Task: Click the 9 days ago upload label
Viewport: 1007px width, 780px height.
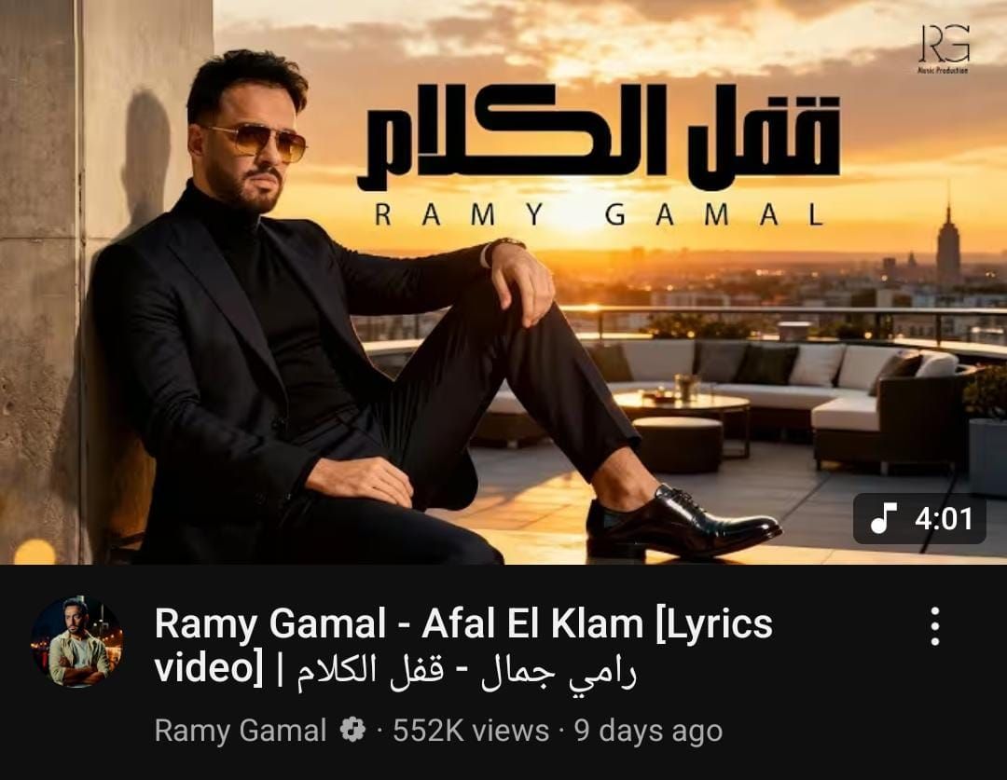Action: (x=649, y=732)
